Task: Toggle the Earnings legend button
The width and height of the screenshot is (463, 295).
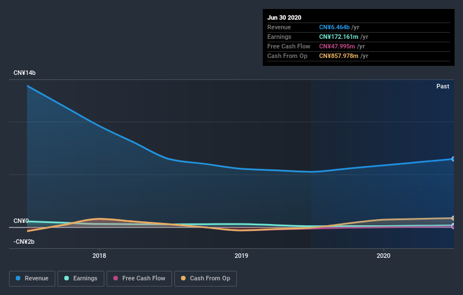Action: pos(81,279)
